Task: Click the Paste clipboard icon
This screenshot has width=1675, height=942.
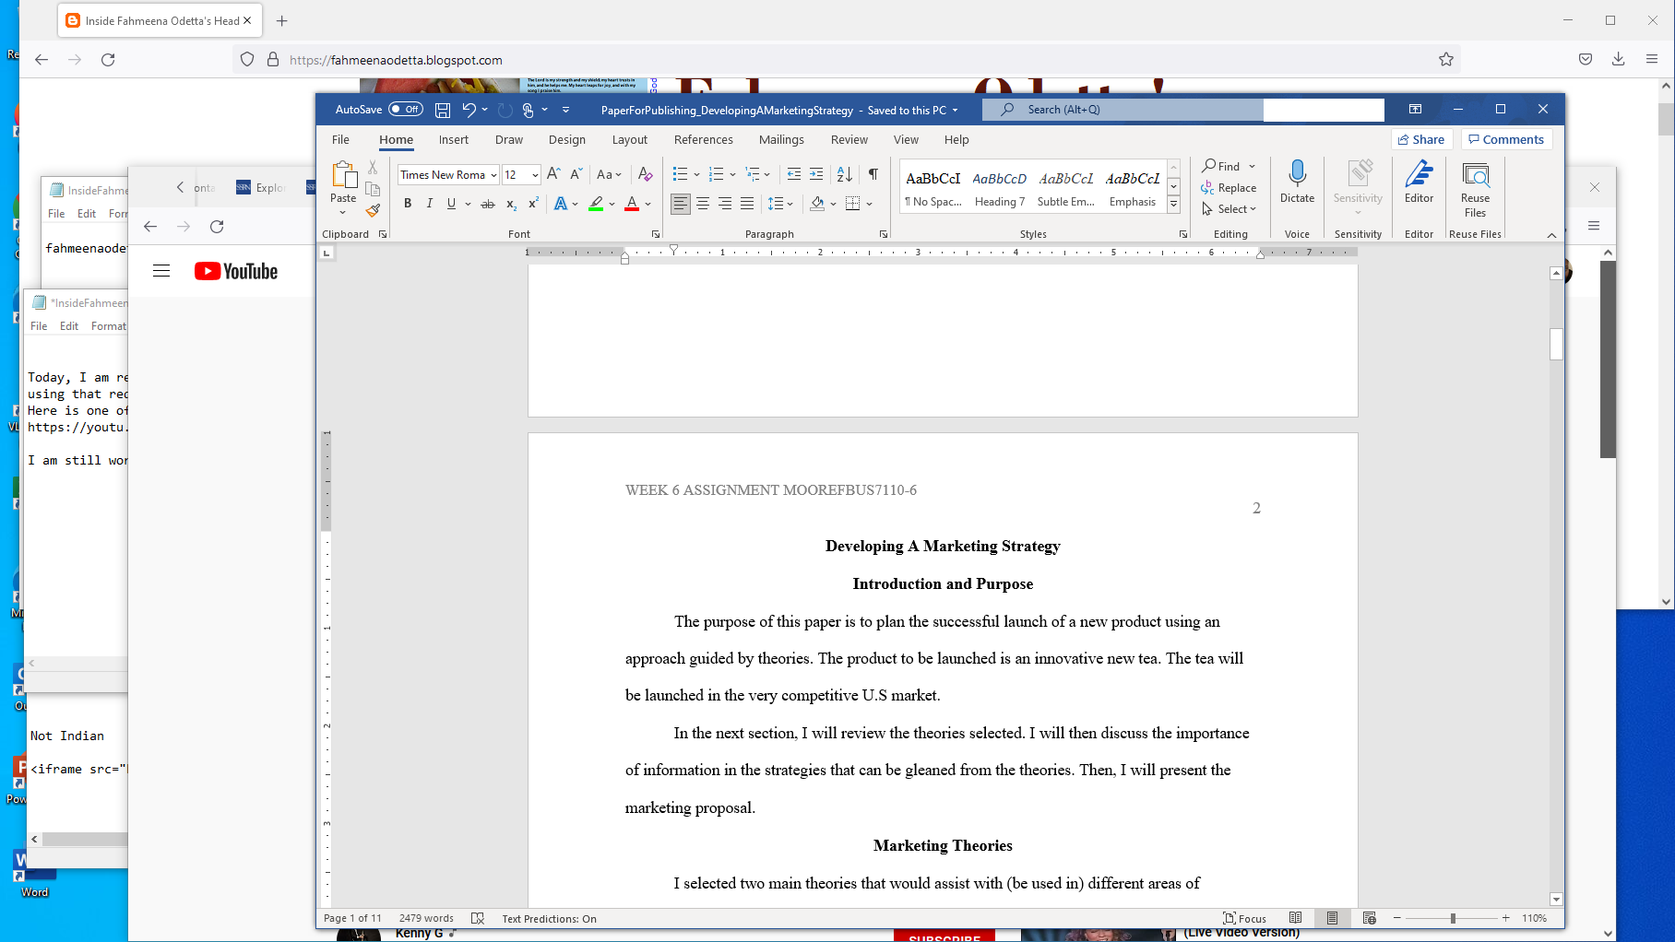Action: click(x=343, y=174)
